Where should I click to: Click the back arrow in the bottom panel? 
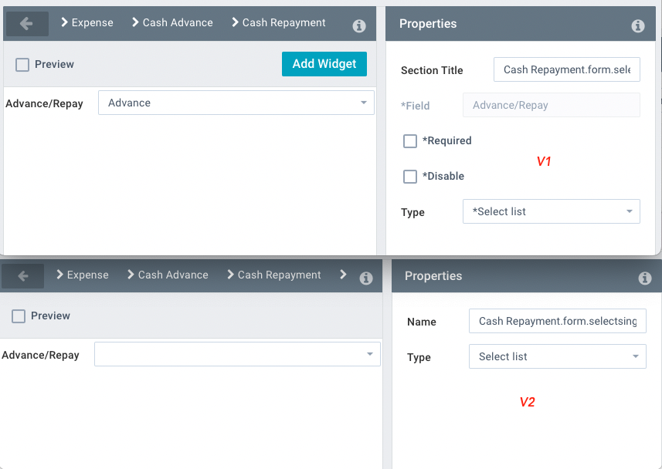[22, 275]
